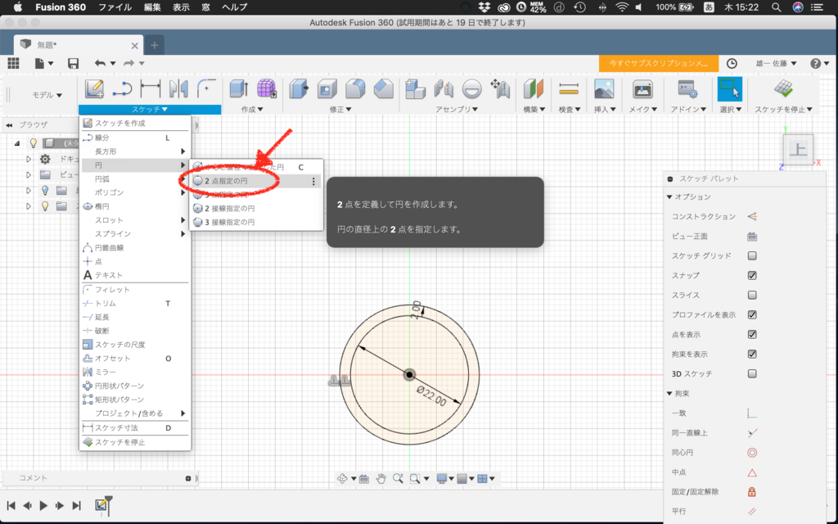This screenshot has width=838, height=524.
Task: Toggle コンストラクション option in sketch palette
Action: point(752,216)
